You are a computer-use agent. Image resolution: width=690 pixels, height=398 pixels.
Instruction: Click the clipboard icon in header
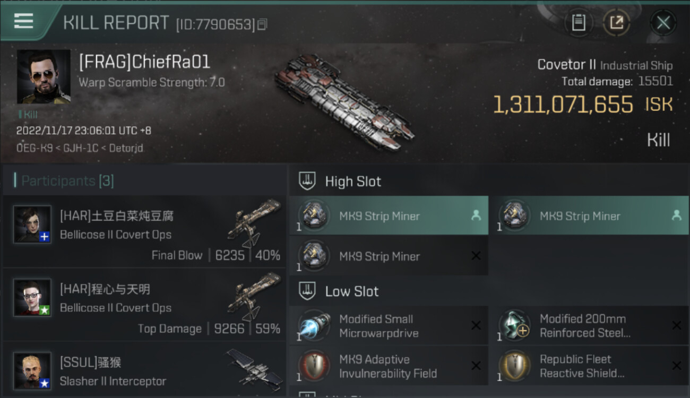coord(579,22)
